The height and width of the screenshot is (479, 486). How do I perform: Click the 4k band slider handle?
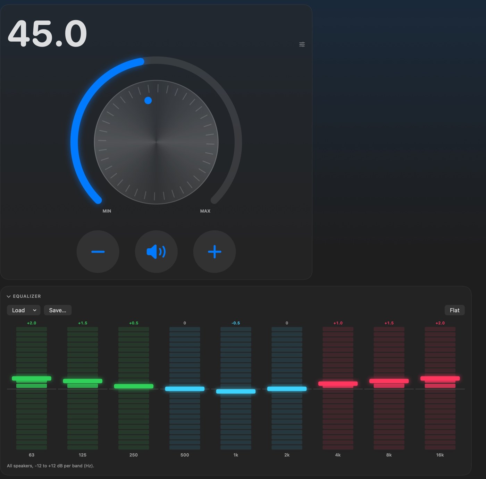click(x=338, y=384)
